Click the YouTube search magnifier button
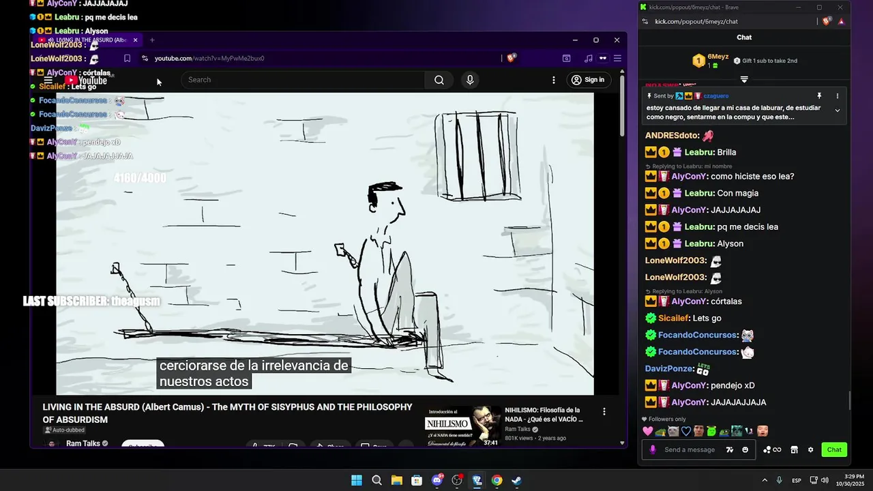 [439, 80]
